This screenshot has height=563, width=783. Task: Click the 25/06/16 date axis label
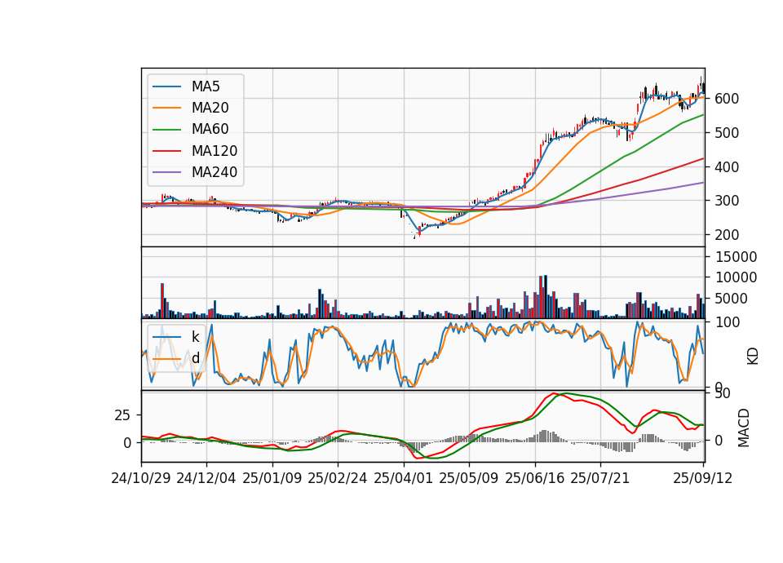(x=535, y=478)
